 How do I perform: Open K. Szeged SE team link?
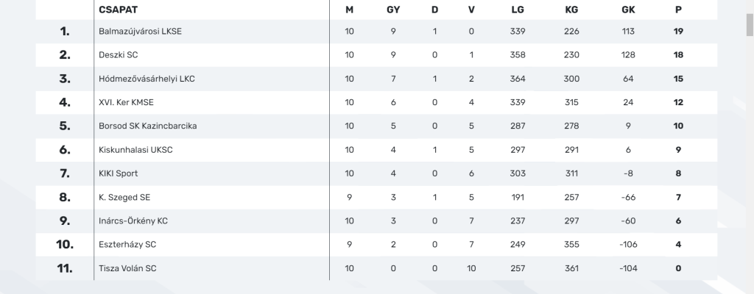(124, 197)
